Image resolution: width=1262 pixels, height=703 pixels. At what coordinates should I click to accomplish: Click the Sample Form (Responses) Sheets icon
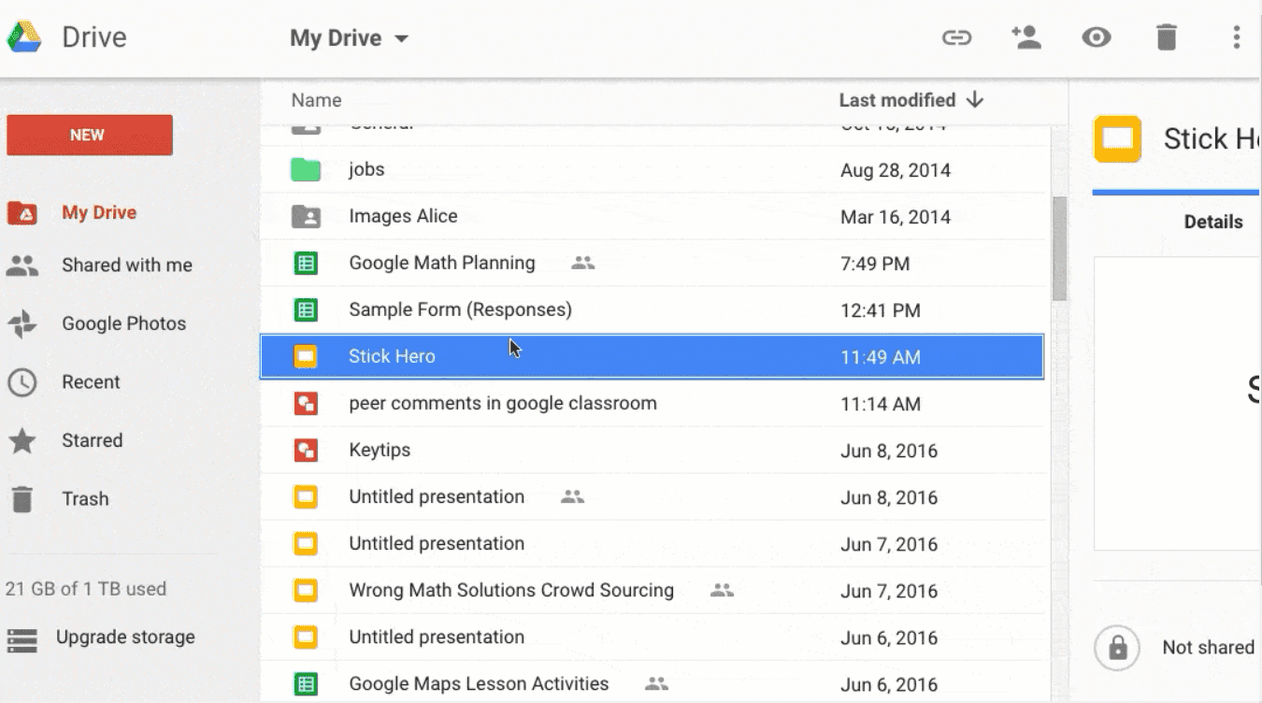[x=306, y=310]
